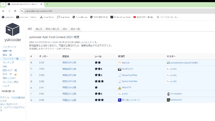The height and width of the screenshot is (121, 215).
Task: Open the YouTube bookmark
Action: [144, 17]
